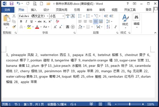
Task: Collapse the ribbon with the arrow
Action: pyautogui.click(x=155, y=33)
